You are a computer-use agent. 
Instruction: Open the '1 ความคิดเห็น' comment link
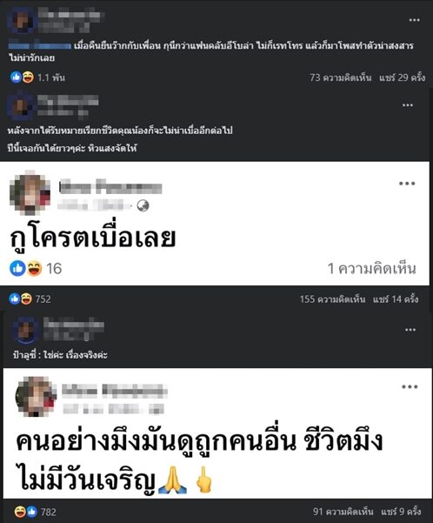tap(371, 269)
